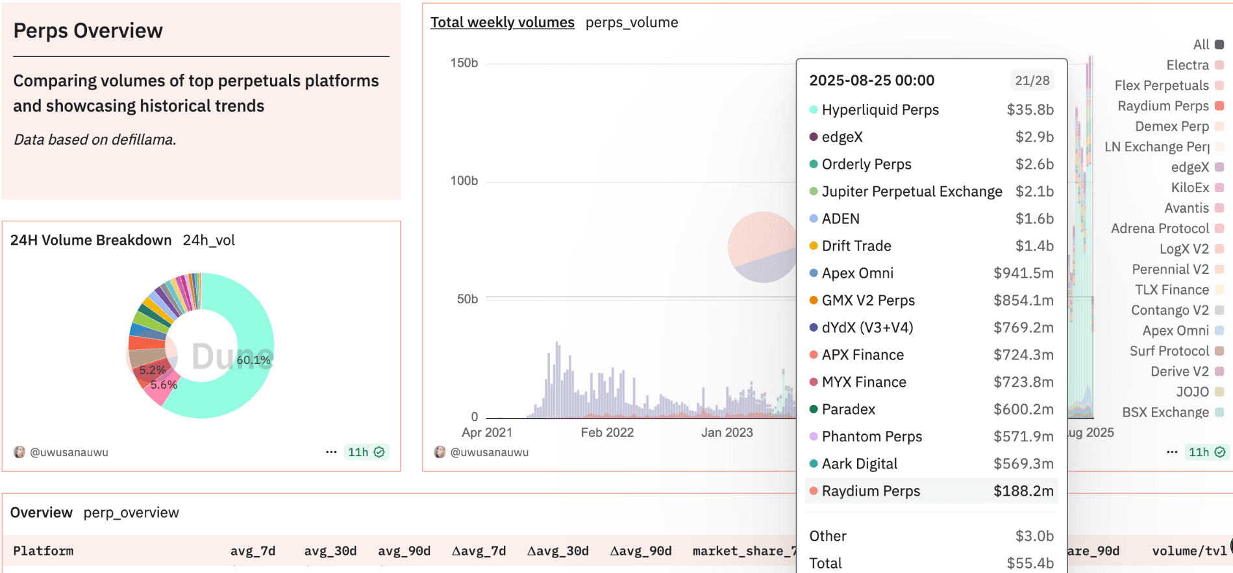Sort the table by the Platform column header
Screen dimensions: 1233x573
[x=44, y=551]
